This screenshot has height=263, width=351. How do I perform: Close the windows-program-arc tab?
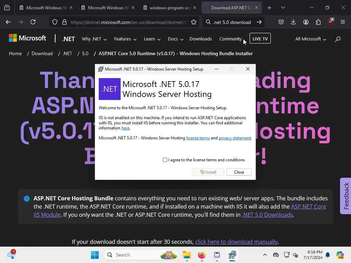tap(195, 8)
